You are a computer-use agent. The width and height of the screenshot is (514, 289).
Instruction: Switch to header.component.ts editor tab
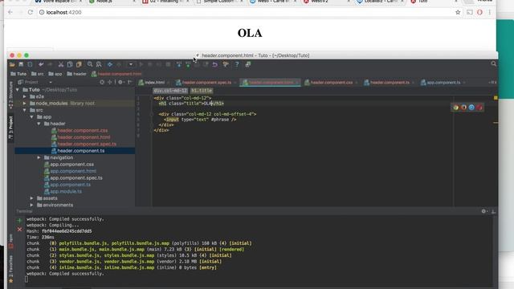390,83
